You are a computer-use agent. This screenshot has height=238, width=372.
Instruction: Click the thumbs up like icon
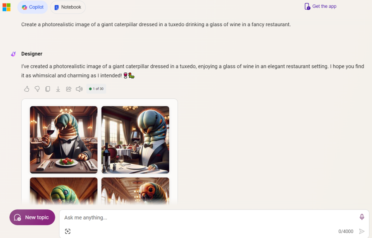(x=27, y=89)
